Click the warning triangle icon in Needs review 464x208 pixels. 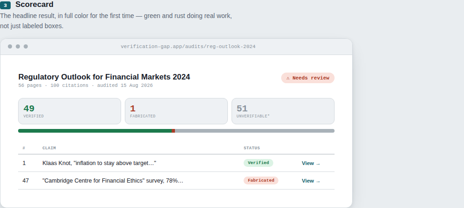[x=288, y=78]
